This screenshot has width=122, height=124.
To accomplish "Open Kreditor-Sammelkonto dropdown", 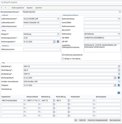I will point(119,81).
